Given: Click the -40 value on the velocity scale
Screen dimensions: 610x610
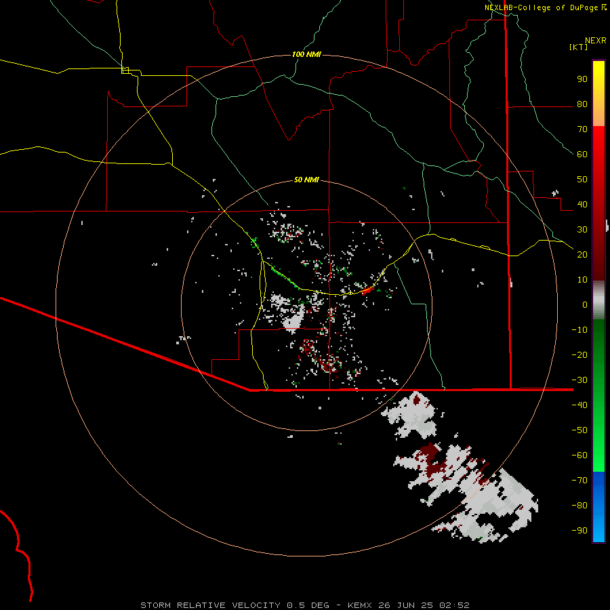Looking at the screenshot, I should click(x=579, y=405).
